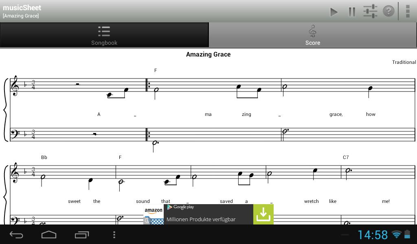Click the amazon logo in the ad
Image resolution: width=417 pixels, height=244 pixels.
pyautogui.click(x=154, y=211)
